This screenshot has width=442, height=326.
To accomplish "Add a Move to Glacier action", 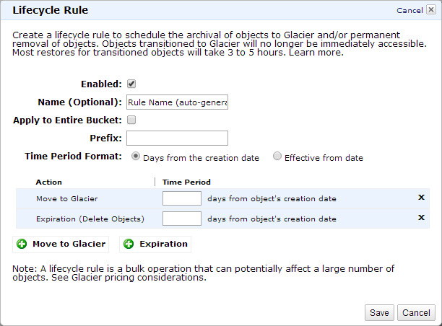I will coord(61,244).
